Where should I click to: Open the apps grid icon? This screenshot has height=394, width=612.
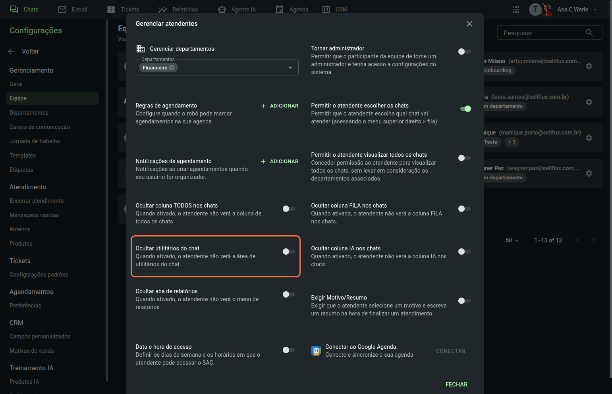[x=516, y=10]
